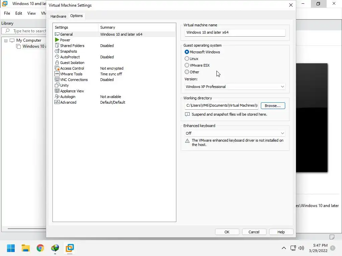
Task: Select the General settings icon
Action: click(57, 34)
